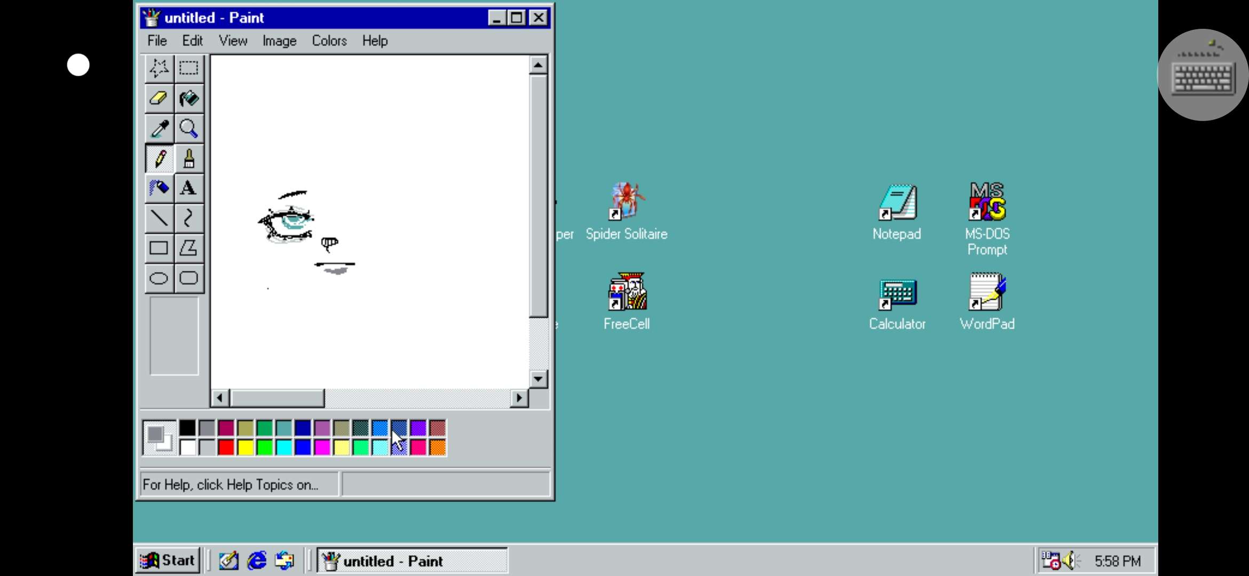This screenshot has width=1249, height=576.
Task: Click the Internet Explorer quick launch icon
Action: point(257,561)
